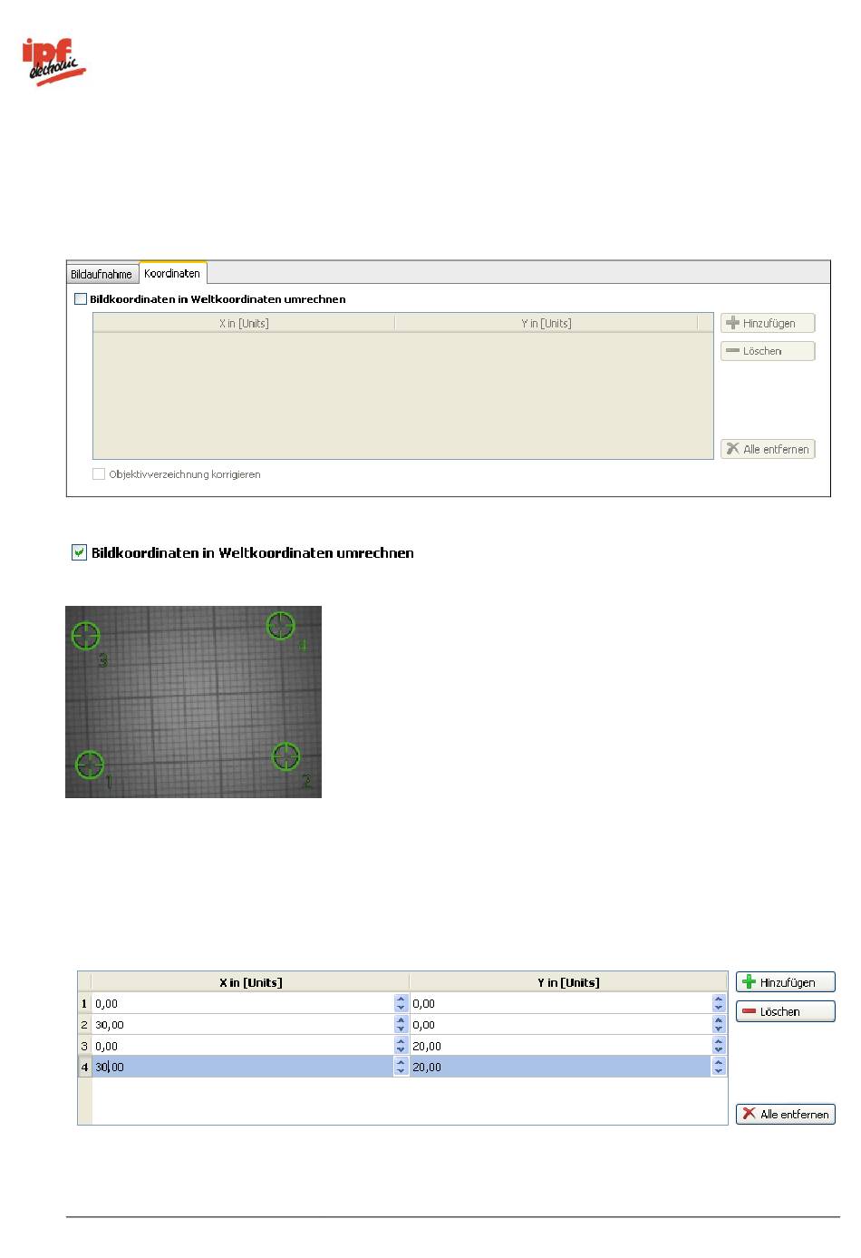This screenshot has width=861, height=1258.
Task: Switch to the Bildaufnahme tab
Action: click(102, 274)
